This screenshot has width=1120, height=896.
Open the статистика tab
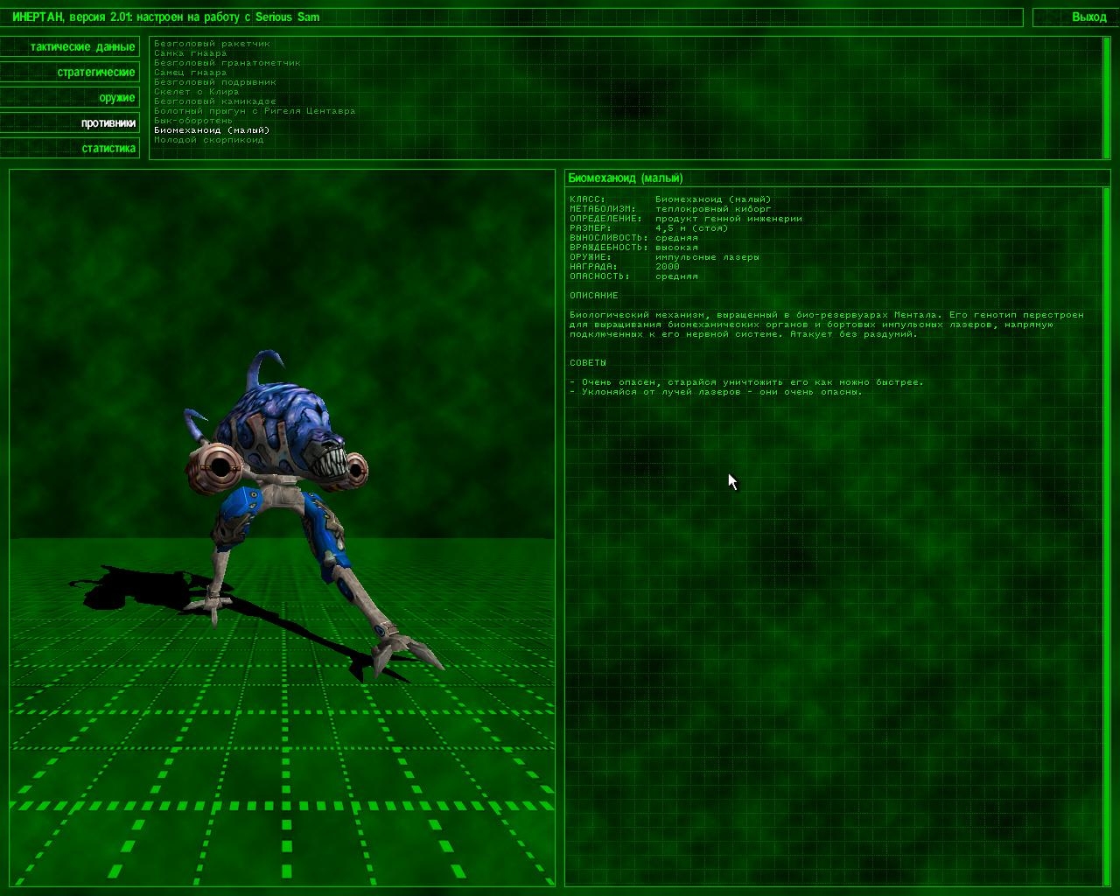(70, 149)
